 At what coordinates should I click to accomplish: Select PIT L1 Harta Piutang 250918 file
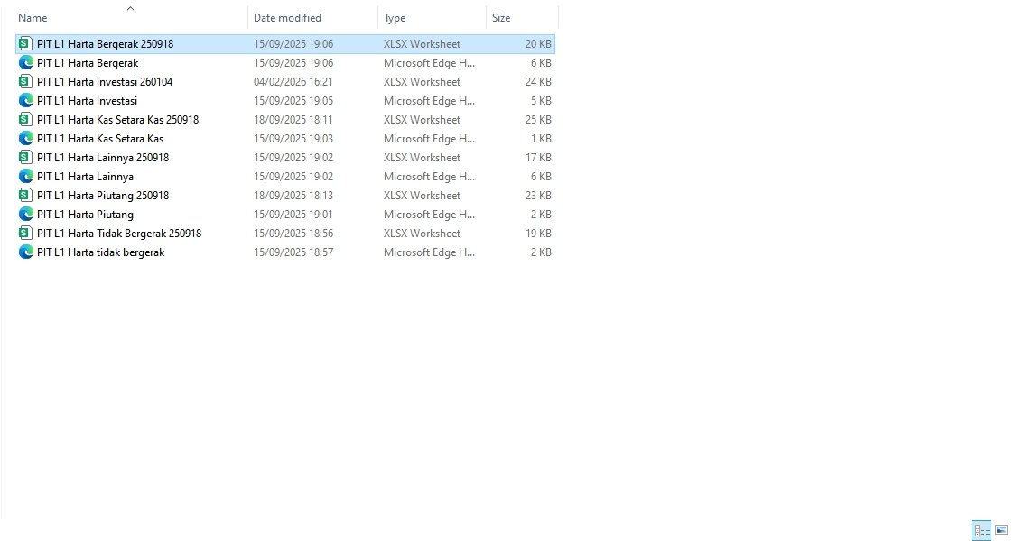point(103,196)
